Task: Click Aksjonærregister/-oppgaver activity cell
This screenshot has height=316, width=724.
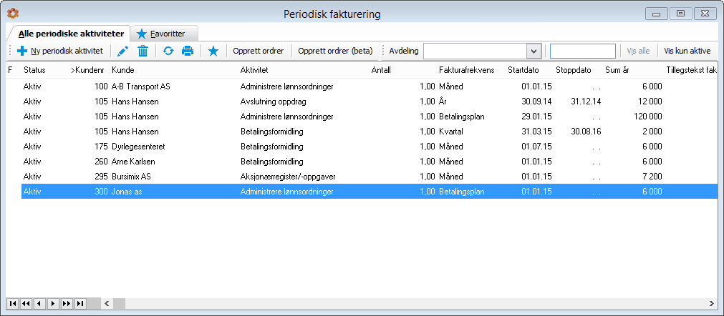Action: point(289,177)
